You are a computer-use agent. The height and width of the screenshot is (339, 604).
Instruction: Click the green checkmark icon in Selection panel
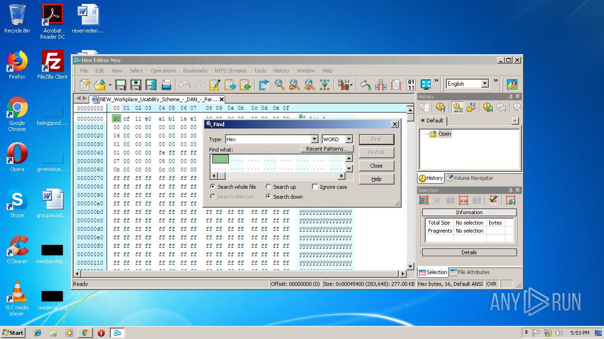click(x=494, y=200)
